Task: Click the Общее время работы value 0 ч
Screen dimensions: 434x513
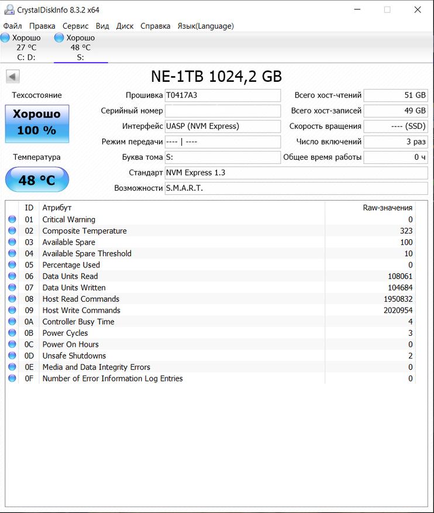Action: [x=396, y=157]
